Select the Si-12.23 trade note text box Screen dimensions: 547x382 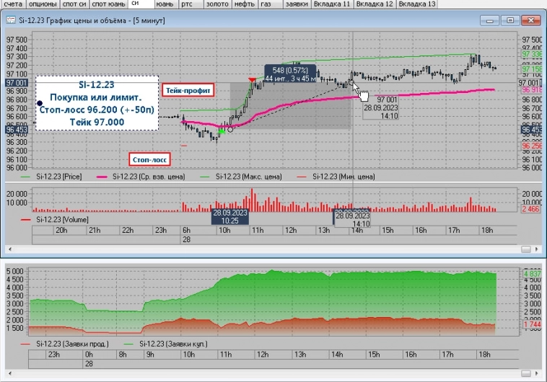(x=97, y=103)
